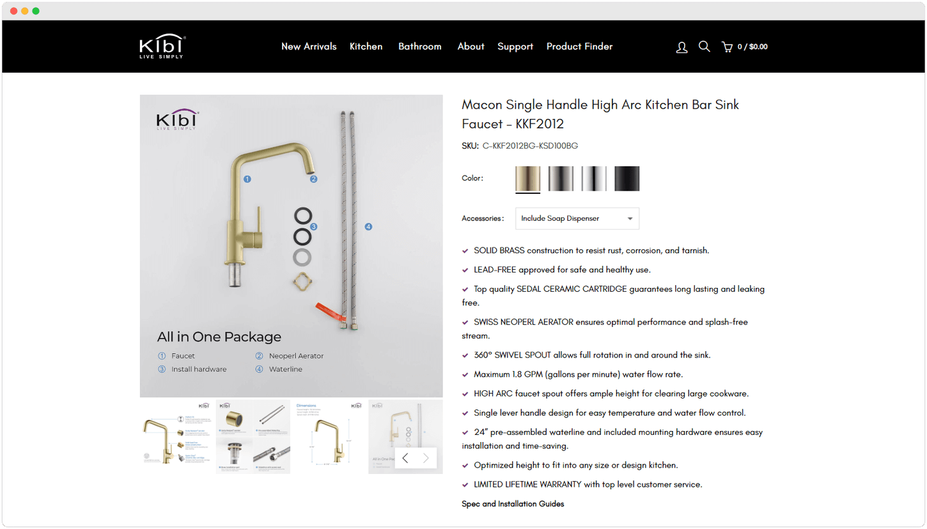Expand the Accessories soap dispenser dropdown
The height and width of the screenshot is (529, 927).
577,219
